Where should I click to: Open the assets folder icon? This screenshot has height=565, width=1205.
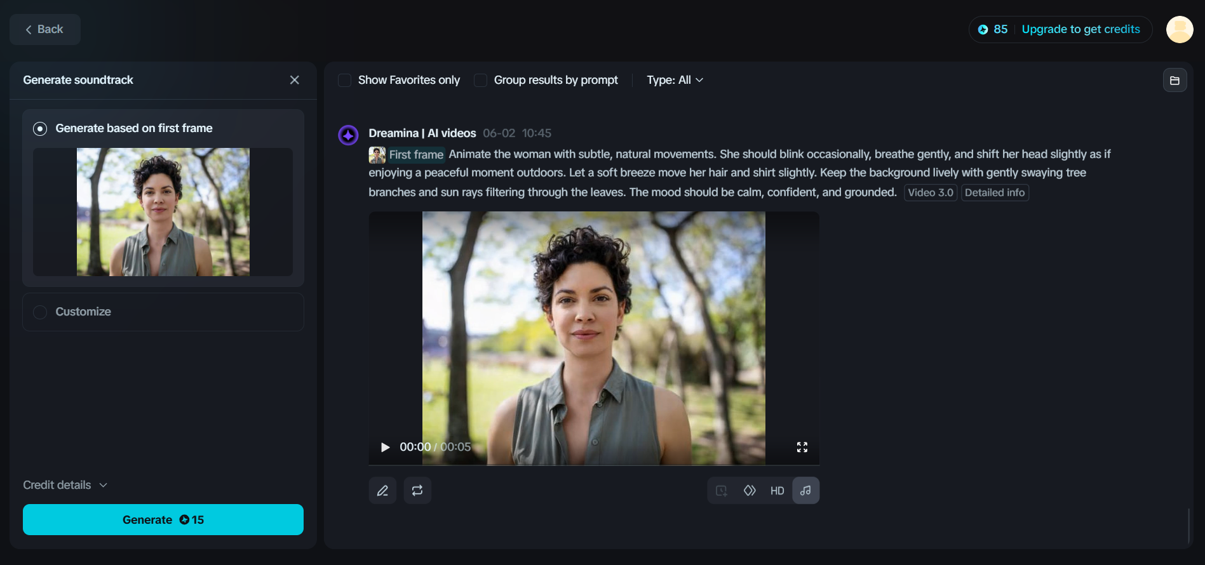click(x=1175, y=81)
